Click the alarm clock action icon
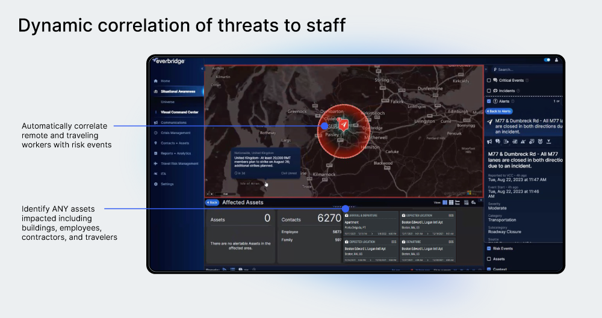 540,141
